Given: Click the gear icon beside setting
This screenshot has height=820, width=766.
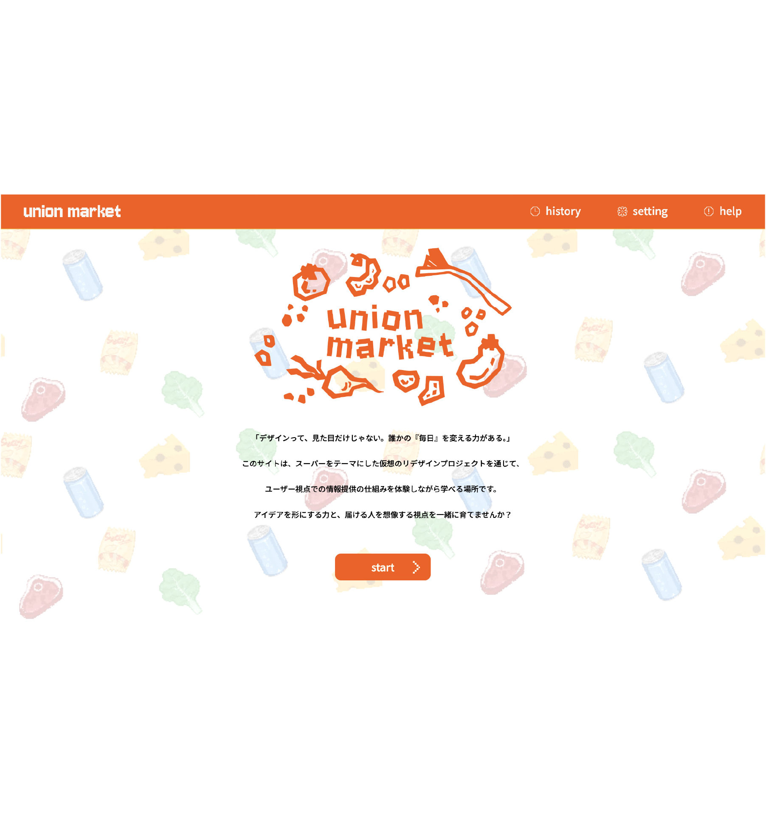Looking at the screenshot, I should [x=622, y=211].
